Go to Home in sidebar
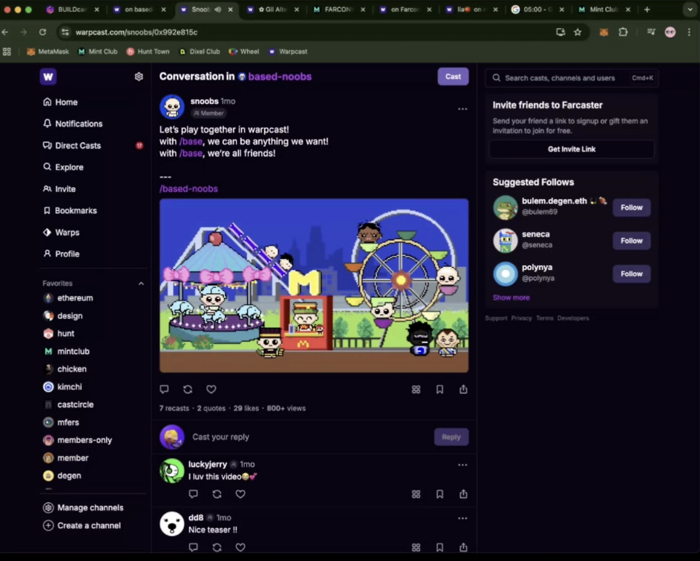This screenshot has width=700, height=561. [60, 102]
